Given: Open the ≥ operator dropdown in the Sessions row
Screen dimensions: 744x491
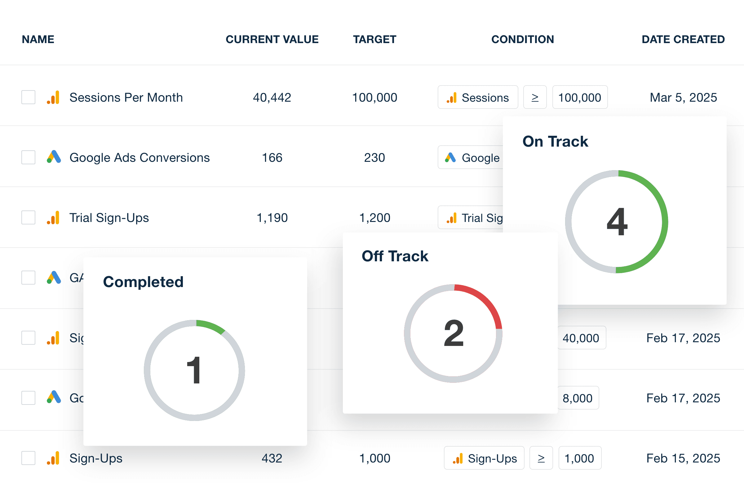Looking at the screenshot, I should point(535,97).
